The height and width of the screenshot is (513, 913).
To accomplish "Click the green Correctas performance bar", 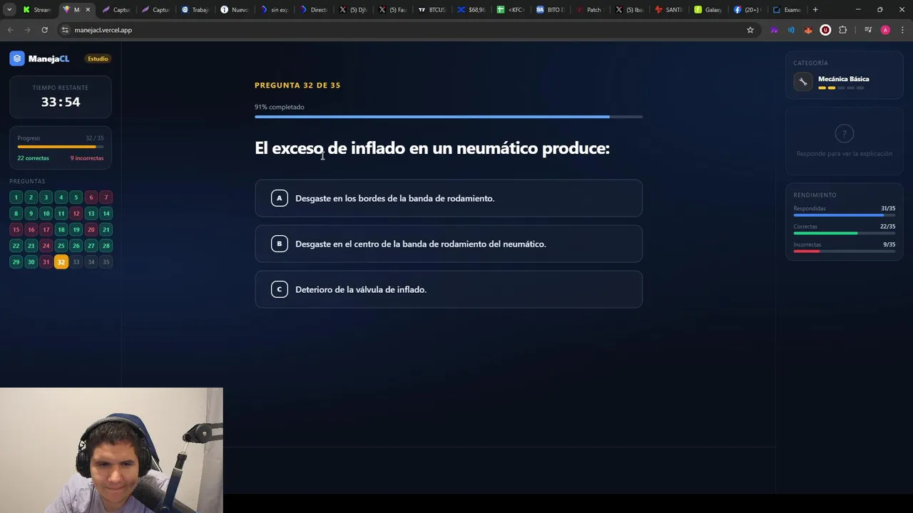I will [x=844, y=233].
